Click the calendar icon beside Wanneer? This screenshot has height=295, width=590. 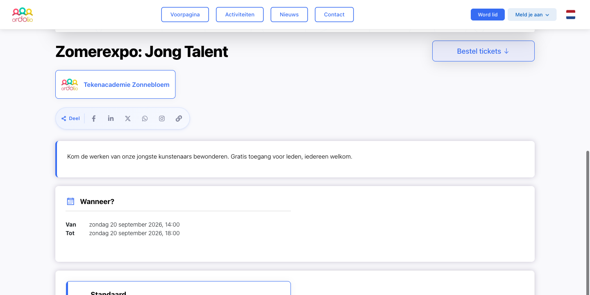[70, 201]
